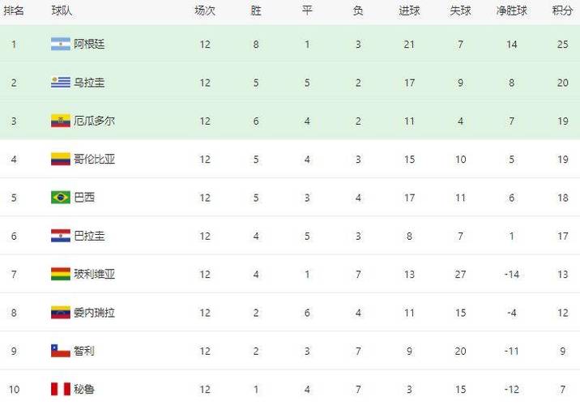Select the 智利 team row name
The image size is (580, 405).
click(84, 351)
